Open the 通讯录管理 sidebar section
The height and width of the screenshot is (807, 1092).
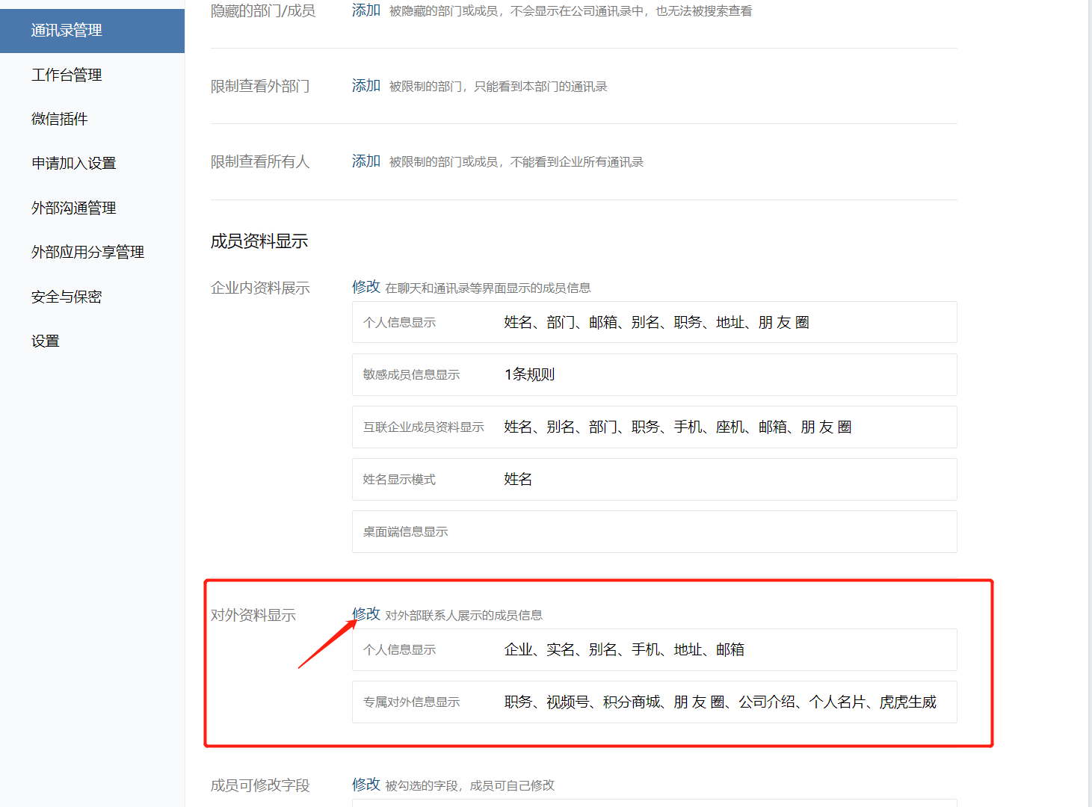(x=67, y=31)
